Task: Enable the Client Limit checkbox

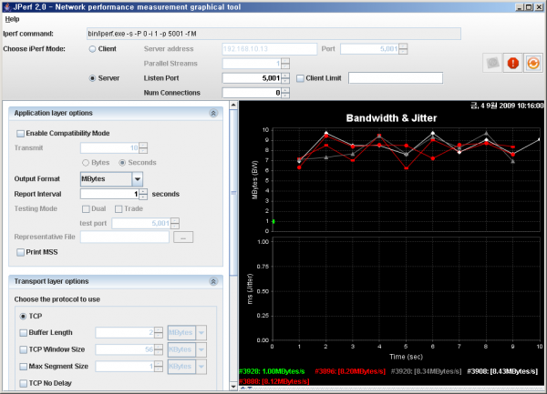Action: 300,78
